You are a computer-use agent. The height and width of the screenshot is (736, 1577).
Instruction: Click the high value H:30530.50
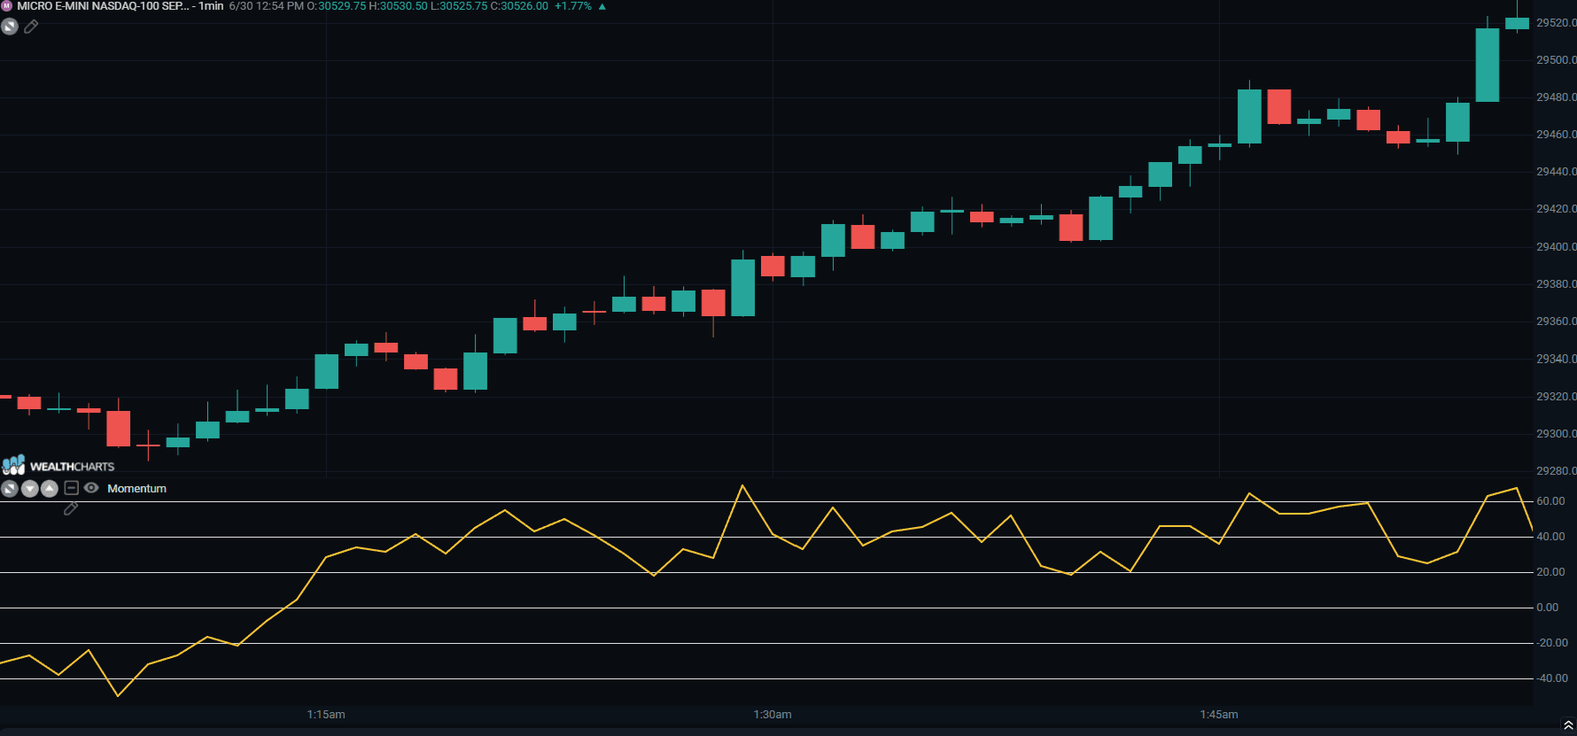point(398,6)
